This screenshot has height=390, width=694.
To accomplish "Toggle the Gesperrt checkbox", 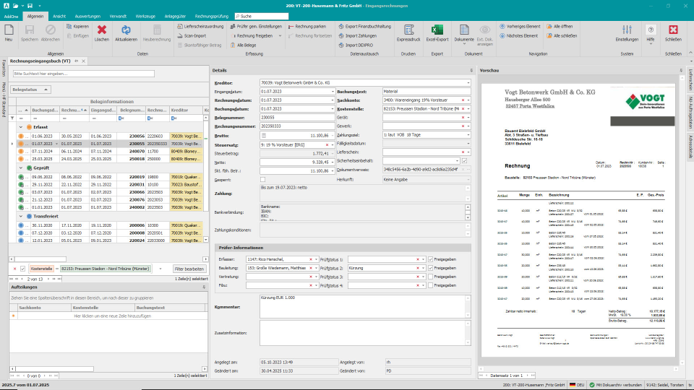I will tap(263, 179).
